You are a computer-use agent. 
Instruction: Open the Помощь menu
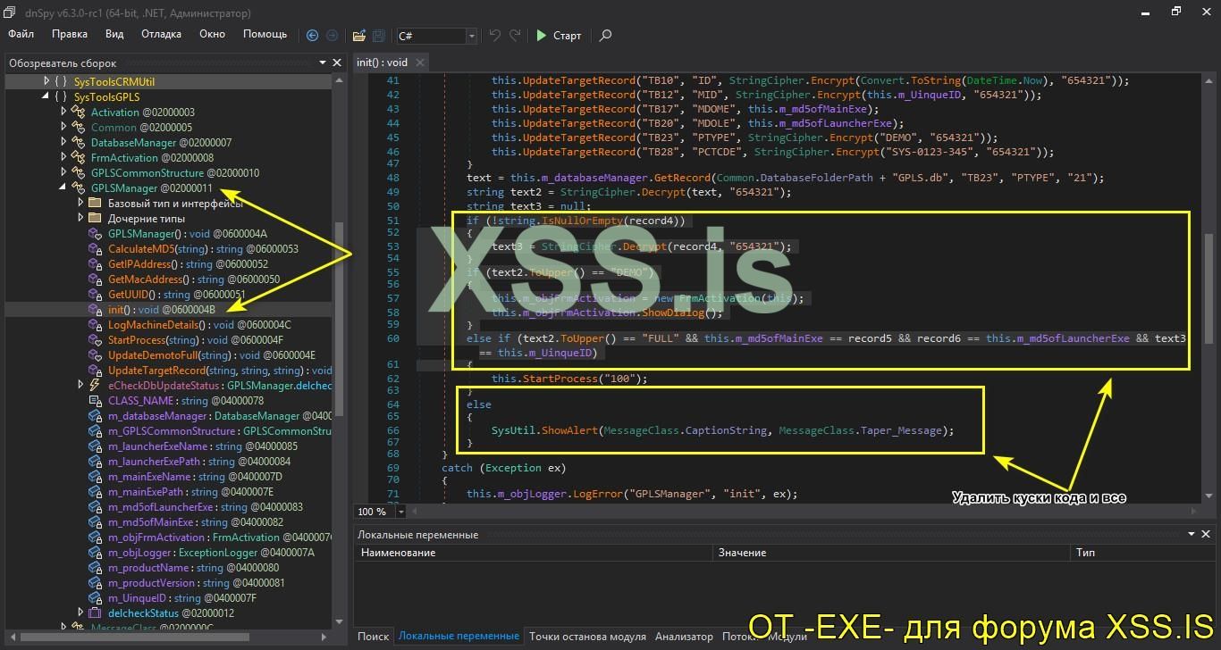pos(265,34)
